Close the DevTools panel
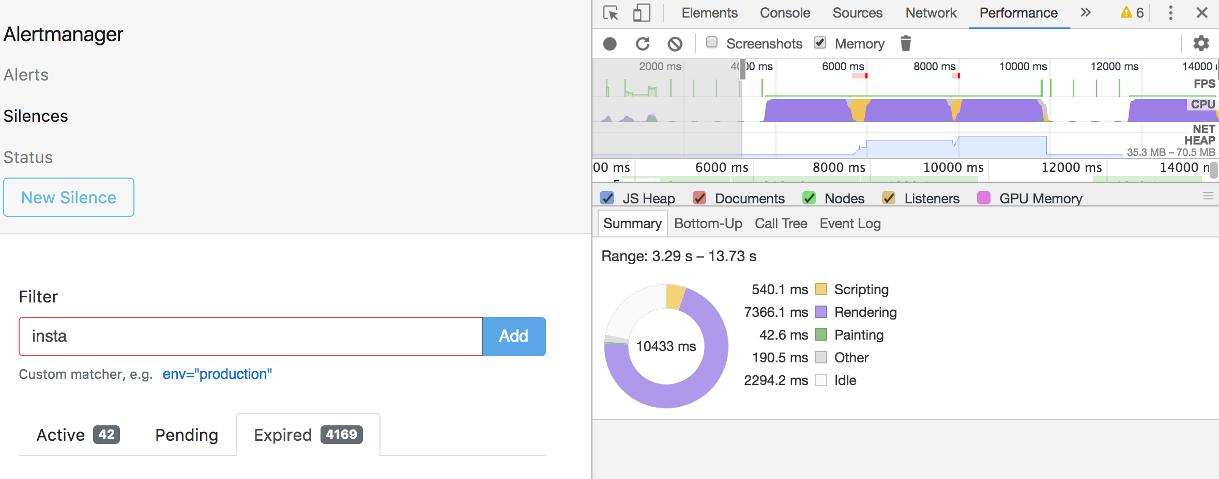The image size is (1219, 479). pyautogui.click(x=1202, y=13)
